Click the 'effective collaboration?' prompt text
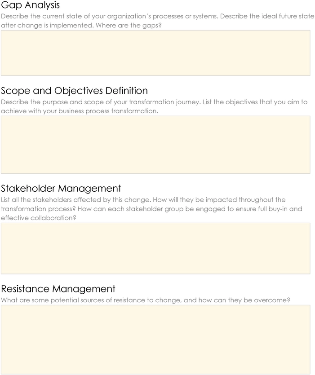 (39, 218)
